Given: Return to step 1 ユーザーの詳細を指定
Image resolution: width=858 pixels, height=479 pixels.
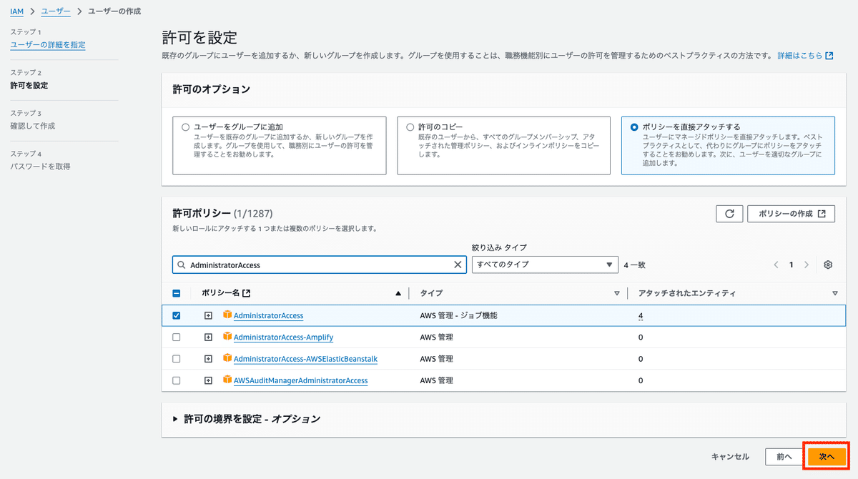Looking at the screenshot, I should point(48,45).
